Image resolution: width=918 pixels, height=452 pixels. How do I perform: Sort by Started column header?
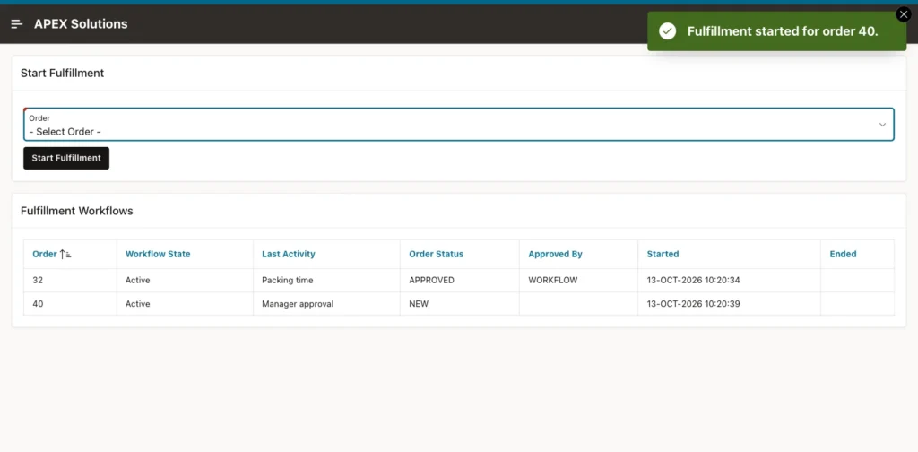[x=663, y=254]
